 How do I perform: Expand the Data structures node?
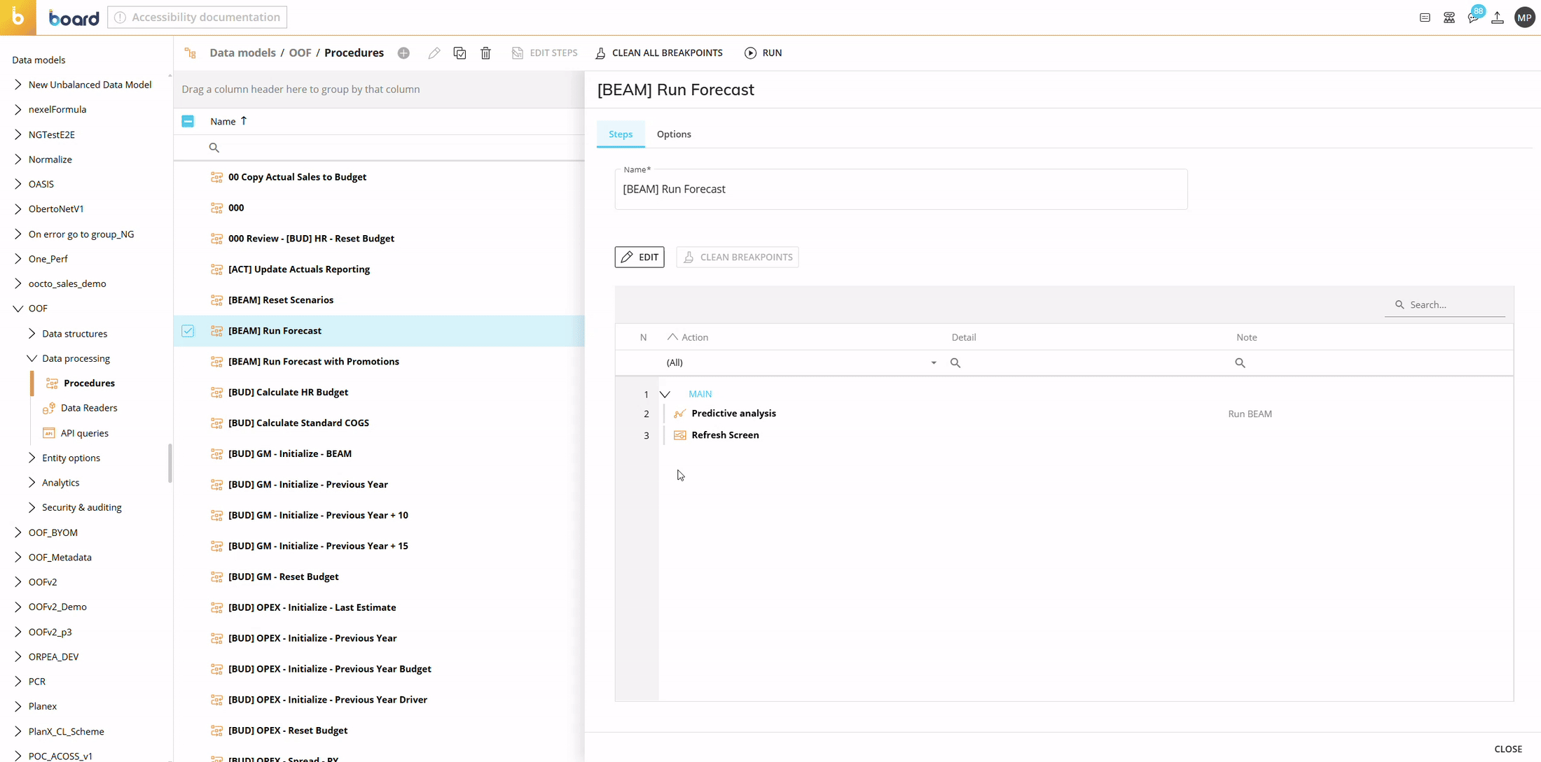[32, 334]
